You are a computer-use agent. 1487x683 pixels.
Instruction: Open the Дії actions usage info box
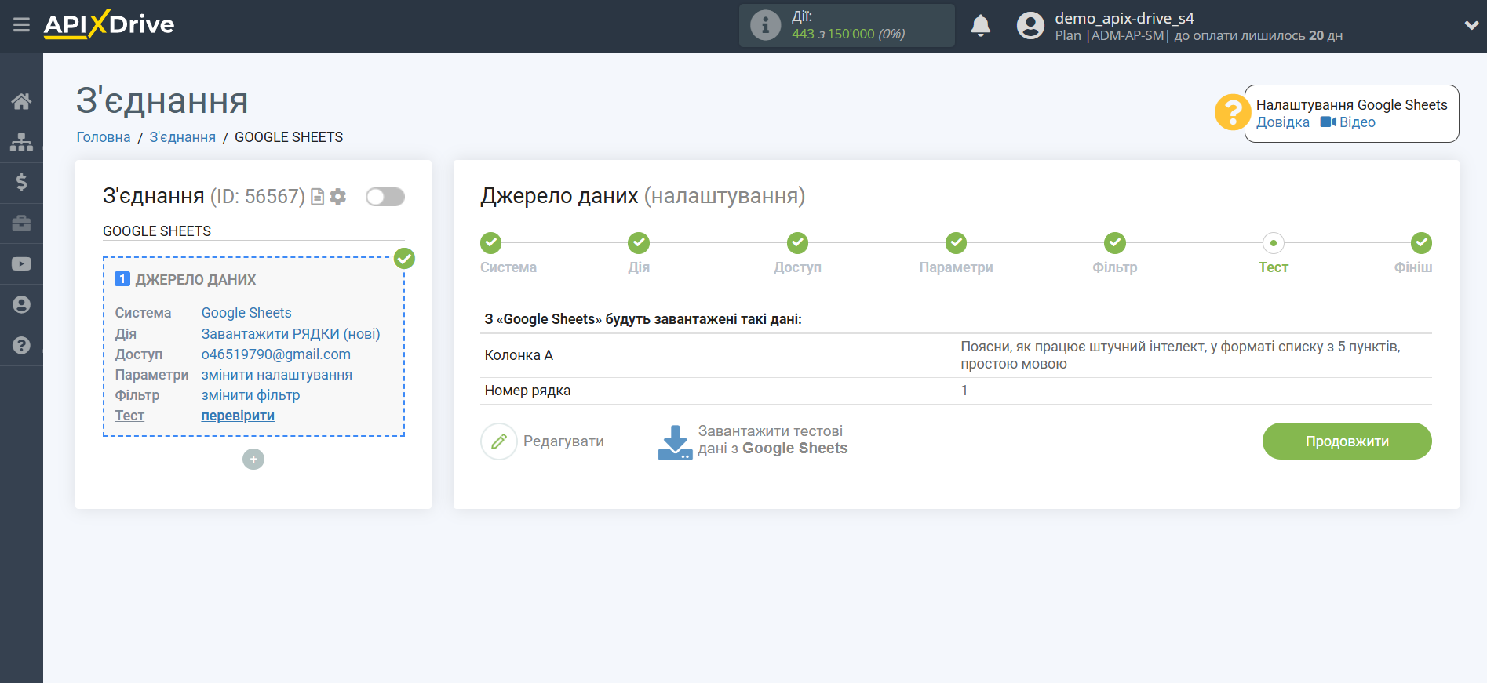847,26
